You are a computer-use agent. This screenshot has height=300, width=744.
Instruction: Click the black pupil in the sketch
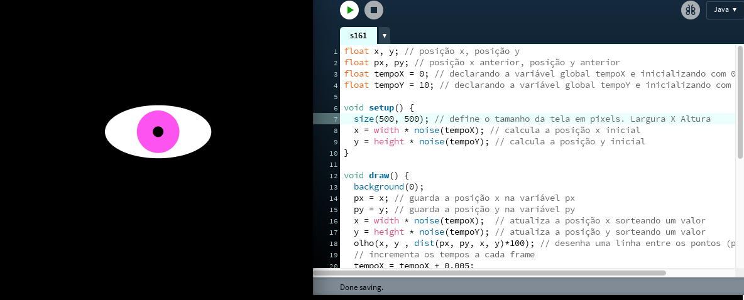[x=158, y=132]
